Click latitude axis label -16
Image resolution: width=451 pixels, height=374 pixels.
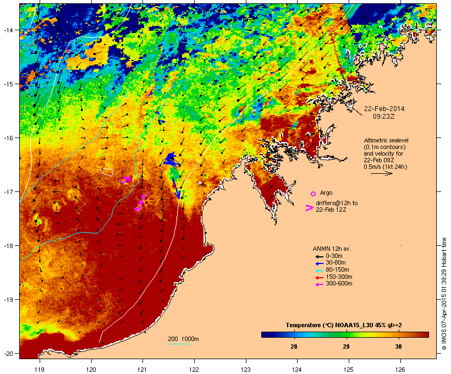pyautogui.click(x=8, y=138)
